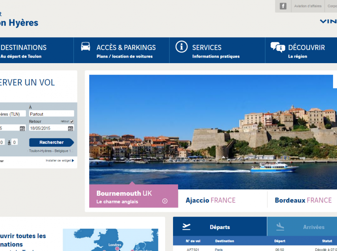The image size is (337, 251).
Task: Click the Partout destination field
Action: pyautogui.click(x=51, y=114)
